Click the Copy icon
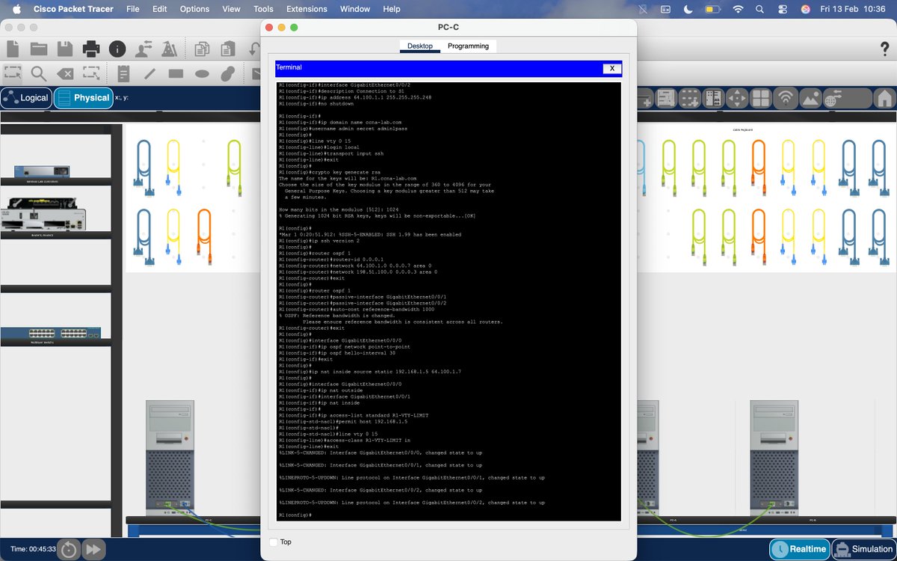This screenshot has height=561, width=897. (201, 49)
